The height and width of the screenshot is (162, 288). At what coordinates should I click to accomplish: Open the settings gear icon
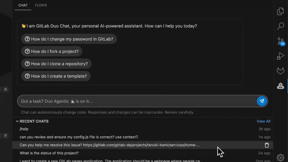[281, 157]
